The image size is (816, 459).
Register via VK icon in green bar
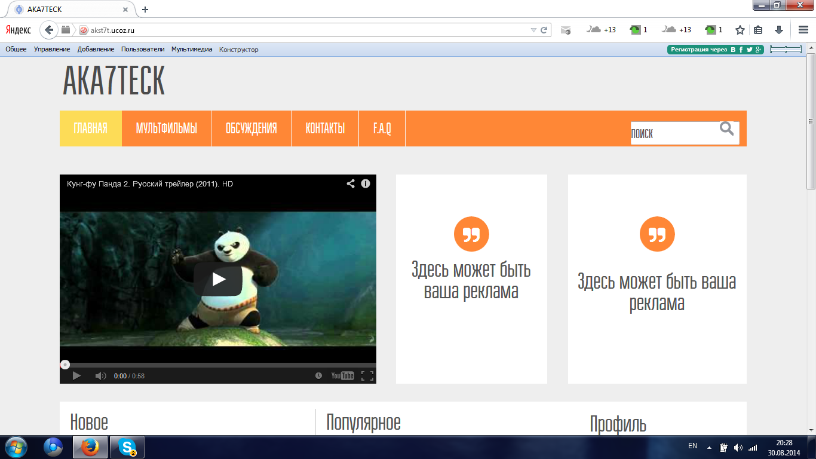coord(733,50)
